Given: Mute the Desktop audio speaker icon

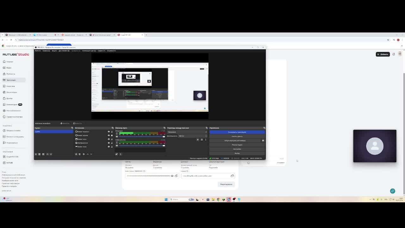Looking at the screenshot, I should [x=117, y=146].
